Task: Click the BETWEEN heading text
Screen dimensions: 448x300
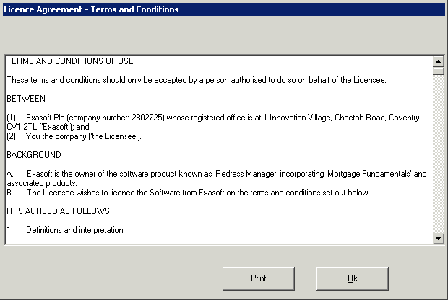Action: (x=26, y=99)
